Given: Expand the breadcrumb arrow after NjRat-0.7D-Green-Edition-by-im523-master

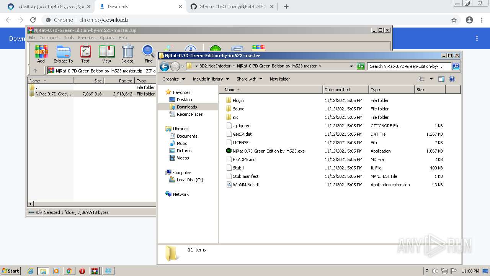Looking at the screenshot, I should click(x=320, y=66).
